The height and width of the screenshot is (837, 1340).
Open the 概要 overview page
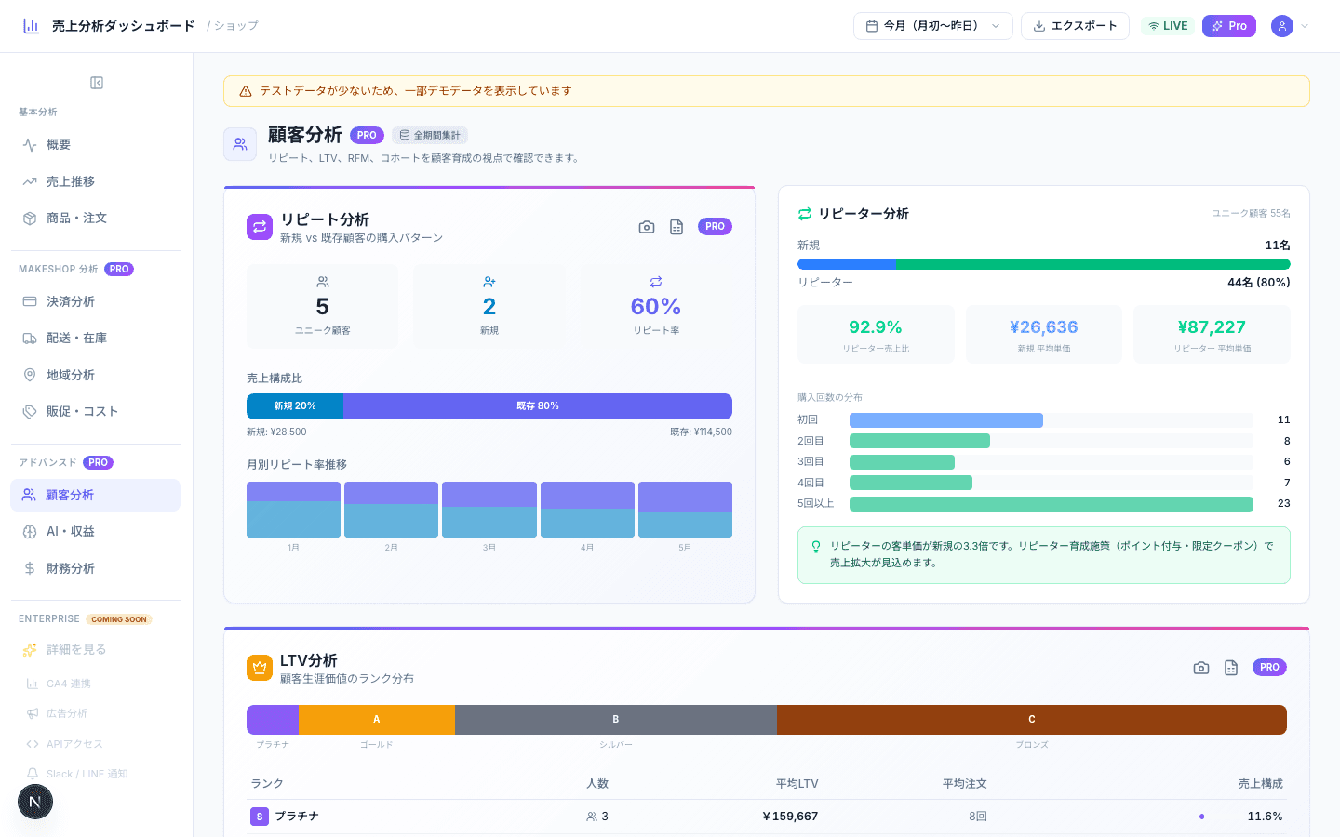click(x=95, y=144)
